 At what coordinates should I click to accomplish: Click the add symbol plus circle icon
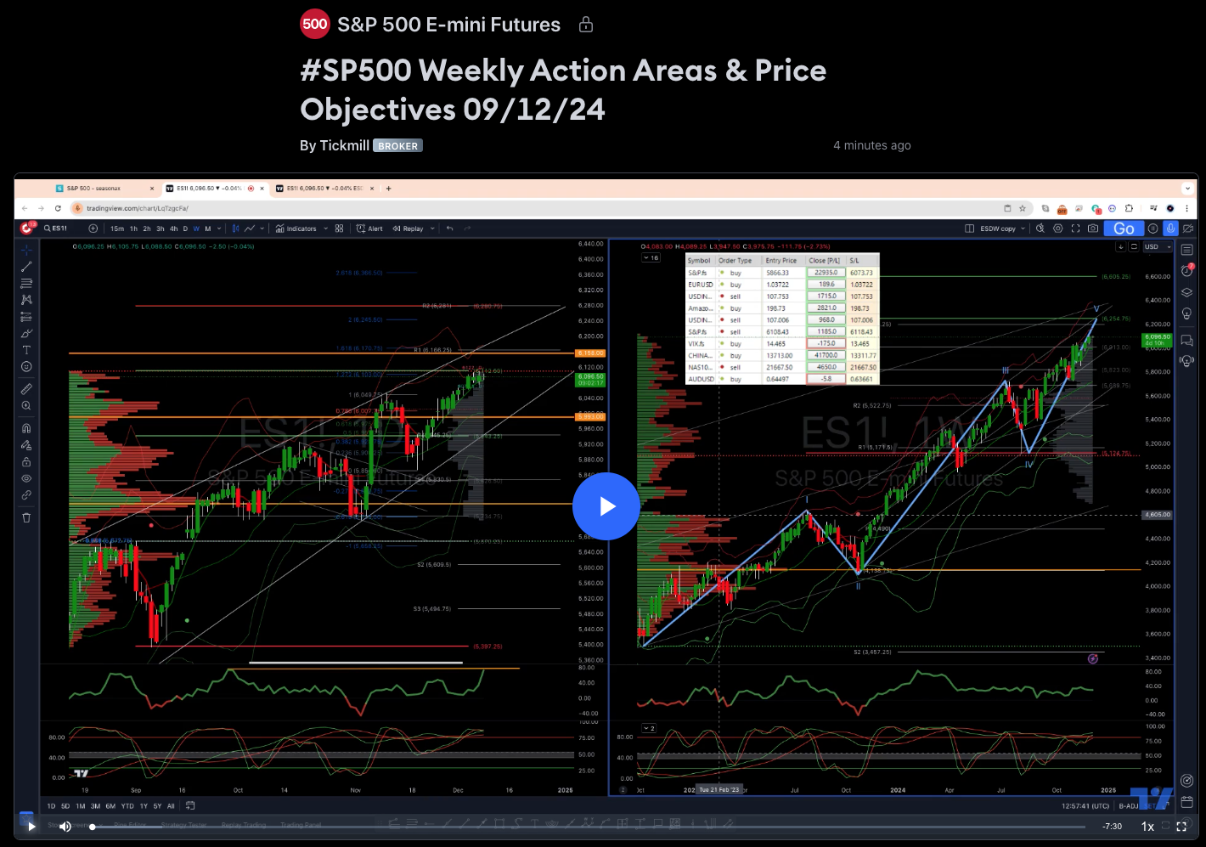tap(93, 229)
